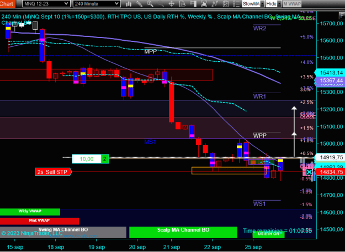345x252 pixels.
Task: Click the -1.5% percentage level label
Action: [306, 205]
